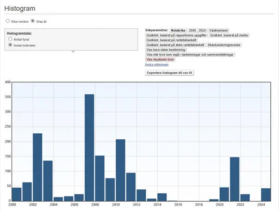The width and height of the screenshot is (279, 211).
Task: Choose 'Antal fynd' histogram data option
Action: (x=10, y=39)
